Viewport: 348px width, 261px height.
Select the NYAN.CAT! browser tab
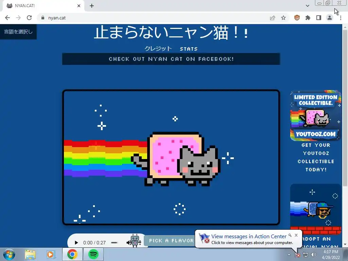(43, 6)
